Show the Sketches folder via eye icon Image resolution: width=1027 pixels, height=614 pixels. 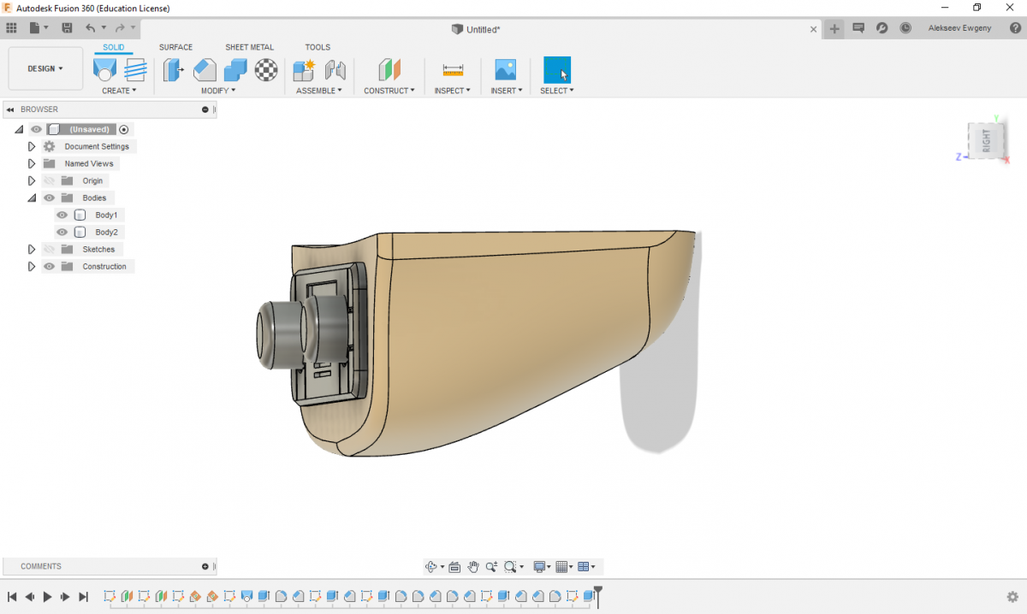pyautogui.click(x=49, y=249)
